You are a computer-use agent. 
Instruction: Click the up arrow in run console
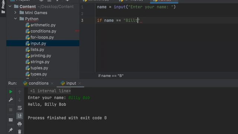tap(20, 92)
